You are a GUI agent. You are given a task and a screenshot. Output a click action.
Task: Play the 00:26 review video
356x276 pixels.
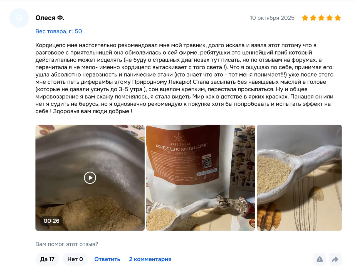pyautogui.click(x=90, y=178)
